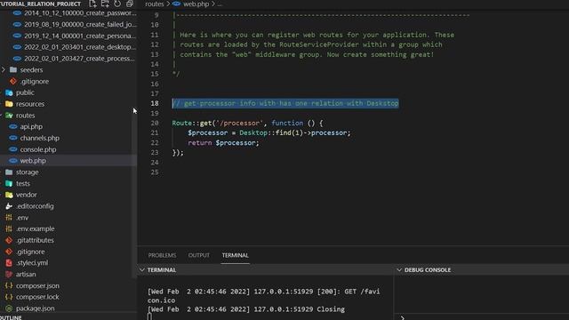Click the routes folder icon
The height and width of the screenshot is (320, 569).
coord(9,116)
